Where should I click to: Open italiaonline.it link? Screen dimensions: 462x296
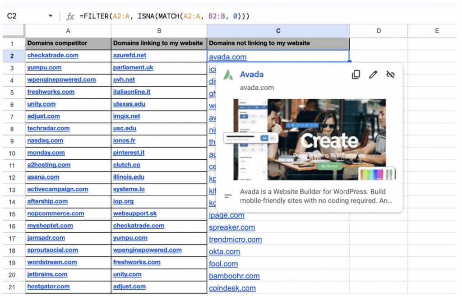click(132, 92)
